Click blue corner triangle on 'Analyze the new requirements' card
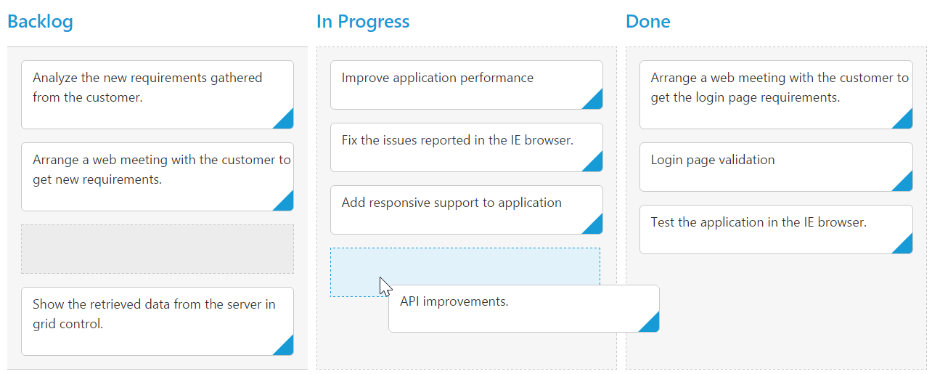 [287, 122]
